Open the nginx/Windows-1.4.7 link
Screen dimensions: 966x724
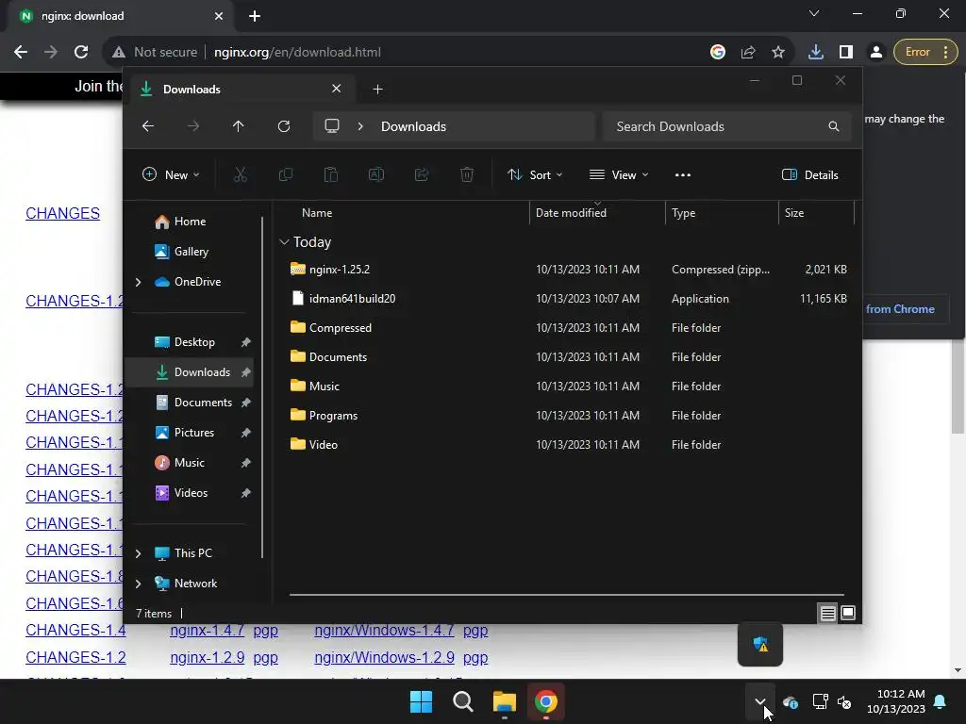[385, 631]
